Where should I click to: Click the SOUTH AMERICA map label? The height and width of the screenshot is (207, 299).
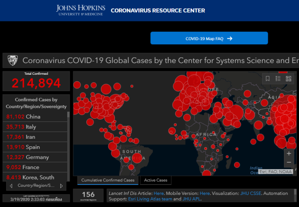pyautogui.click(x=132, y=155)
